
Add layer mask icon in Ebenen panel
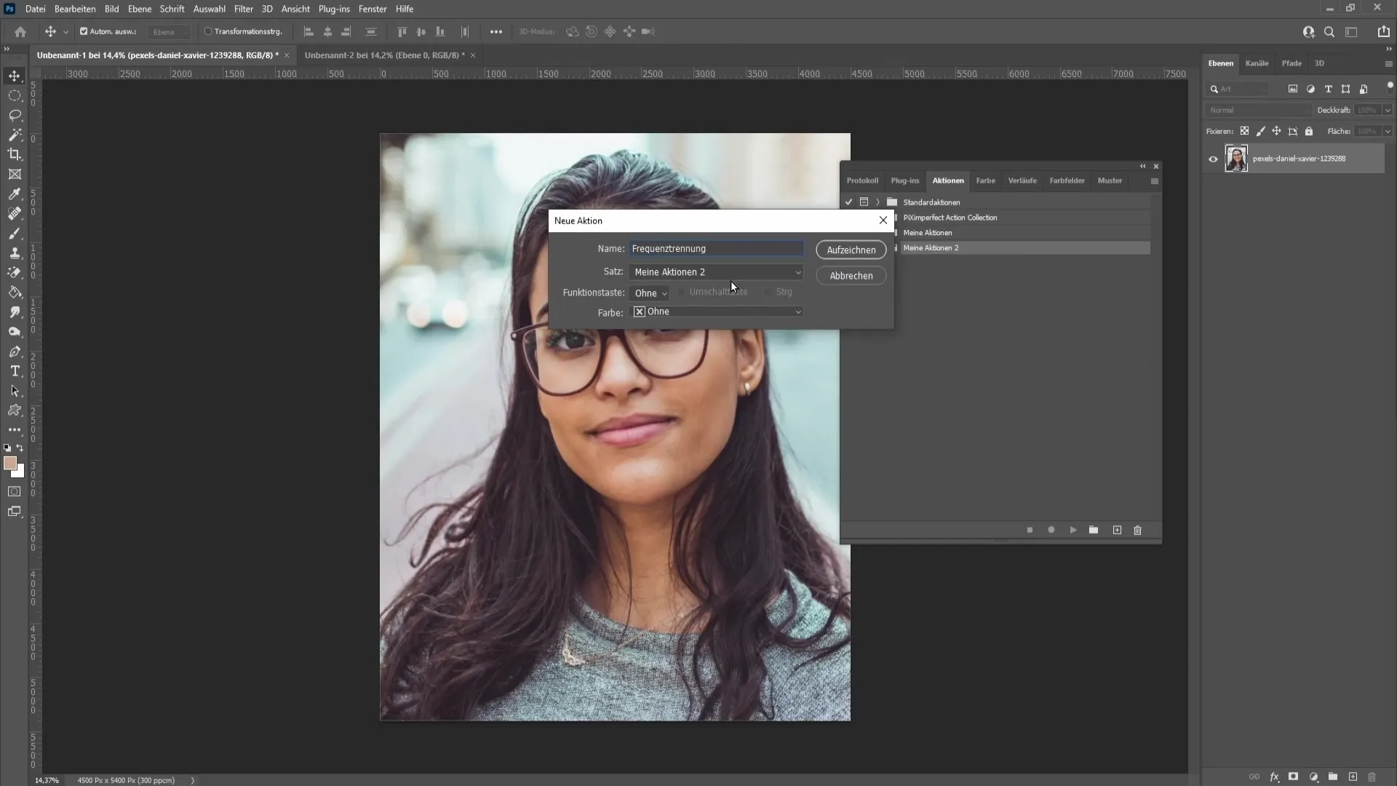coord(1294,777)
